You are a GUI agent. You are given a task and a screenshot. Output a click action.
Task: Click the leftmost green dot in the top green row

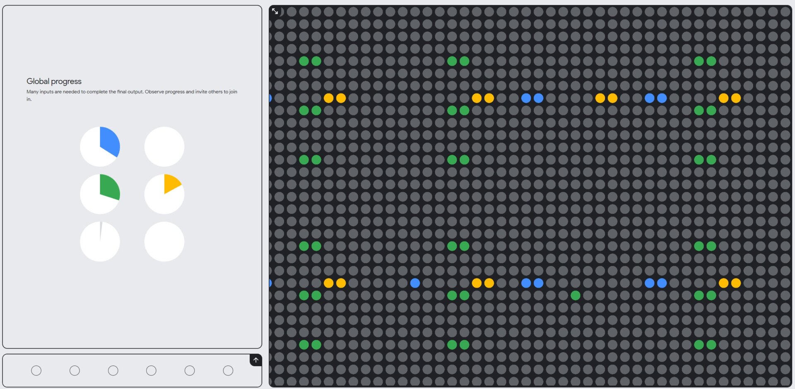pyautogui.click(x=304, y=61)
